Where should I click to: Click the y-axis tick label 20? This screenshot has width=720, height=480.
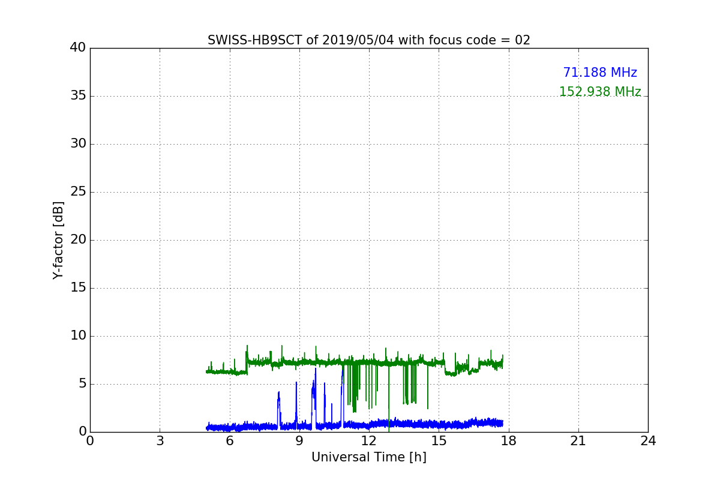pyautogui.click(x=77, y=240)
